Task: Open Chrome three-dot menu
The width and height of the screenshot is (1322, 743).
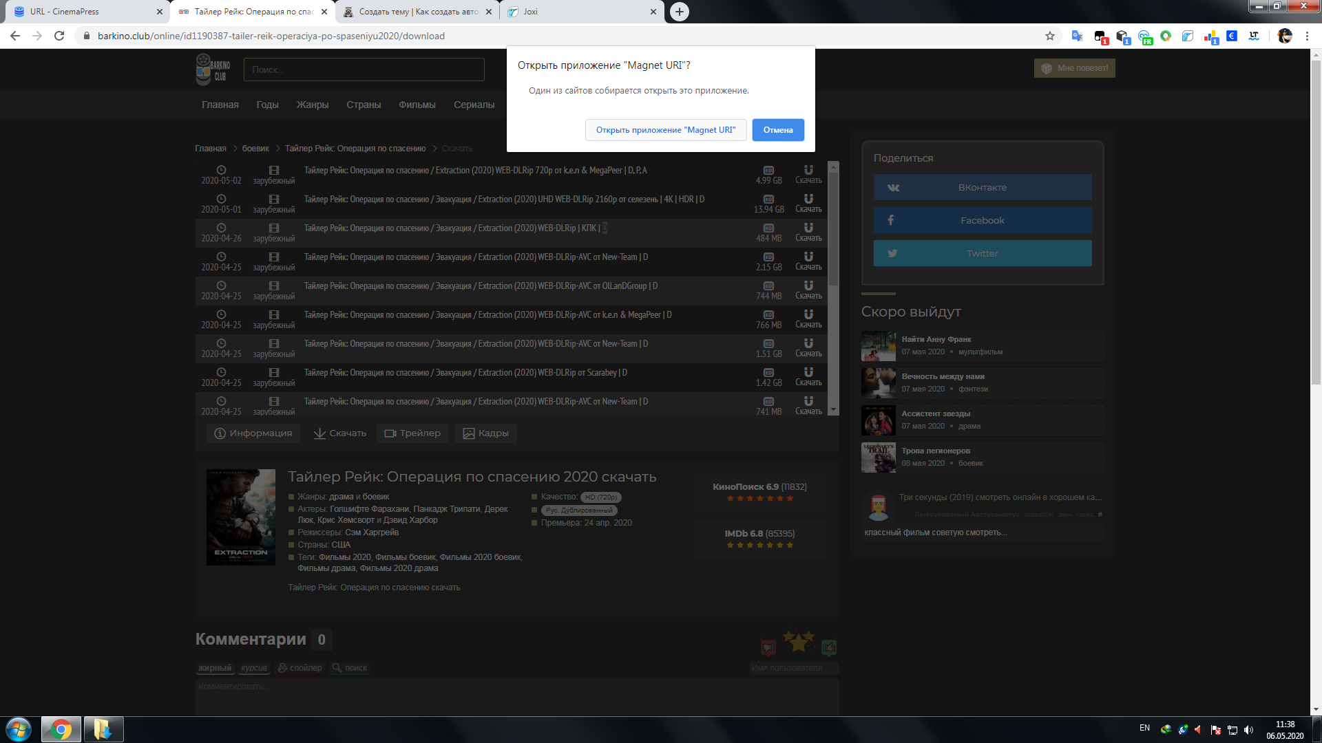Action: click(x=1307, y=36)
